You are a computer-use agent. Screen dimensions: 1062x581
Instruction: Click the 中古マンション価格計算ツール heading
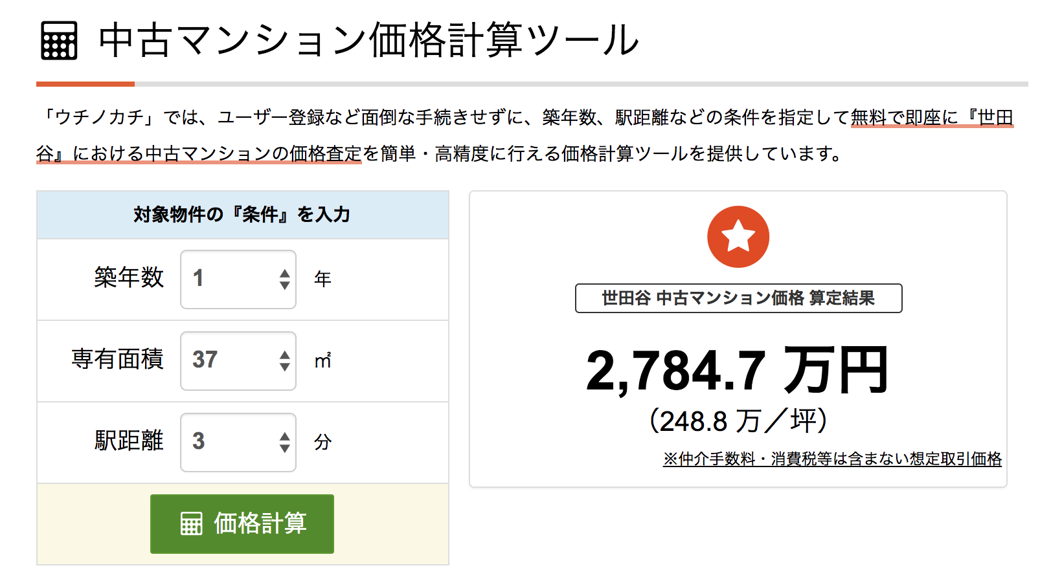tap(368, 40)
